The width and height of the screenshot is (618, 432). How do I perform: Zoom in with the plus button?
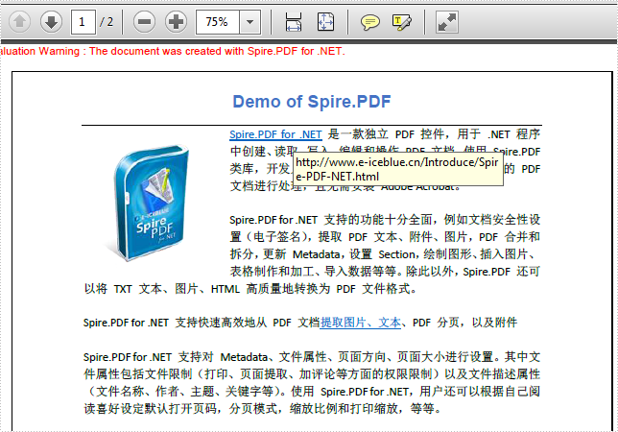pos(175,21)
